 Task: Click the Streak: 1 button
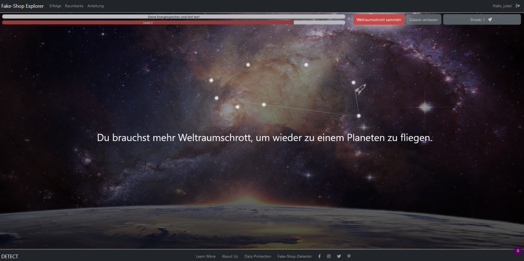(482, 20)
